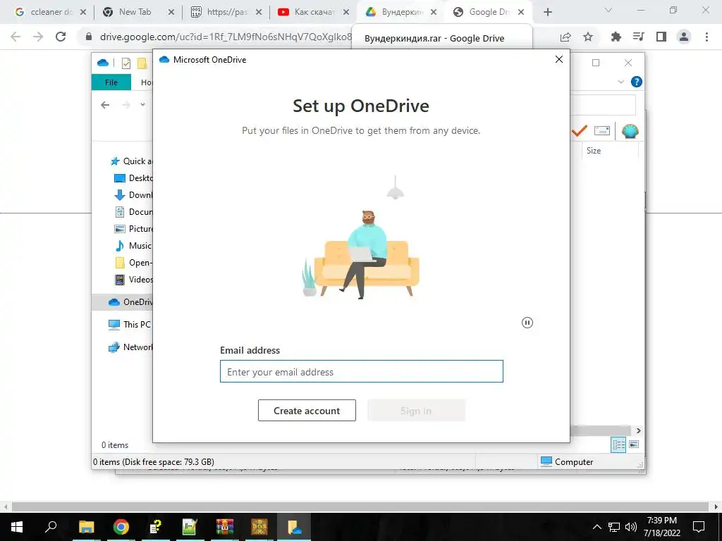Expand the Explorer ribbon chevron
The height and width of the screenshot is (541, 722).
620,82
